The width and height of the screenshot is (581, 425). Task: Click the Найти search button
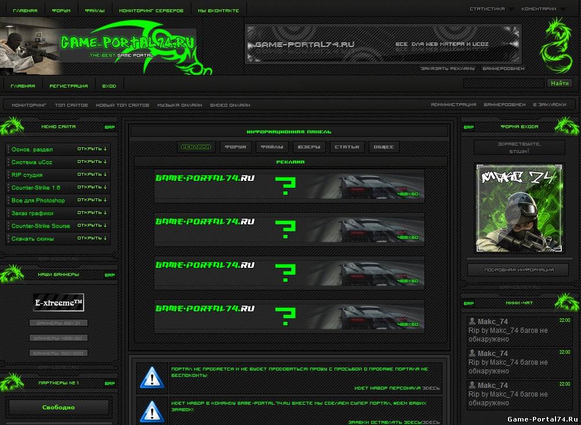[560, 83]
